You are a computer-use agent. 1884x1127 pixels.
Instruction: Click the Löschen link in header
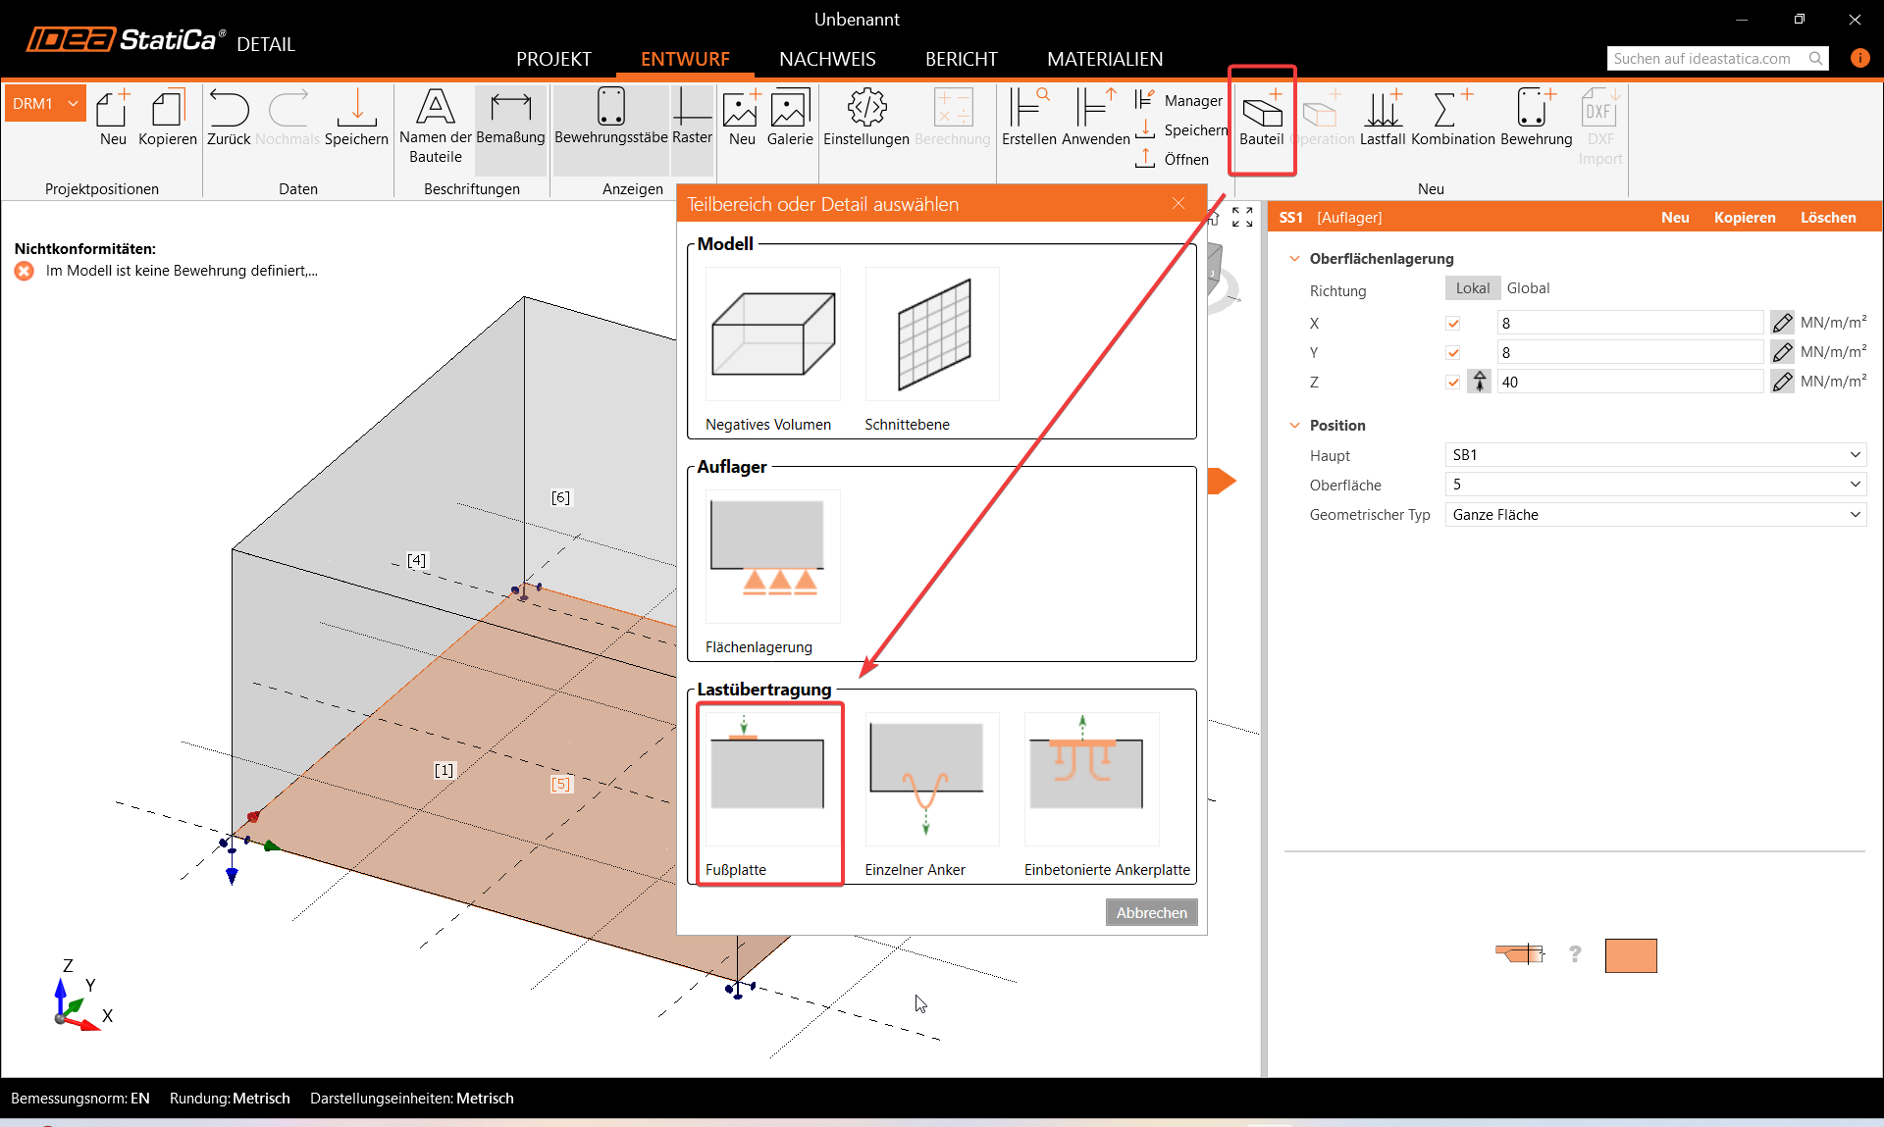pos(1827,218)
